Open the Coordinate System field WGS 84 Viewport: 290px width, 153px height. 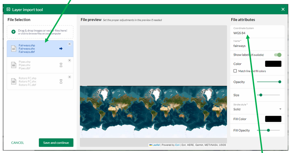click(x=257, y=32)
